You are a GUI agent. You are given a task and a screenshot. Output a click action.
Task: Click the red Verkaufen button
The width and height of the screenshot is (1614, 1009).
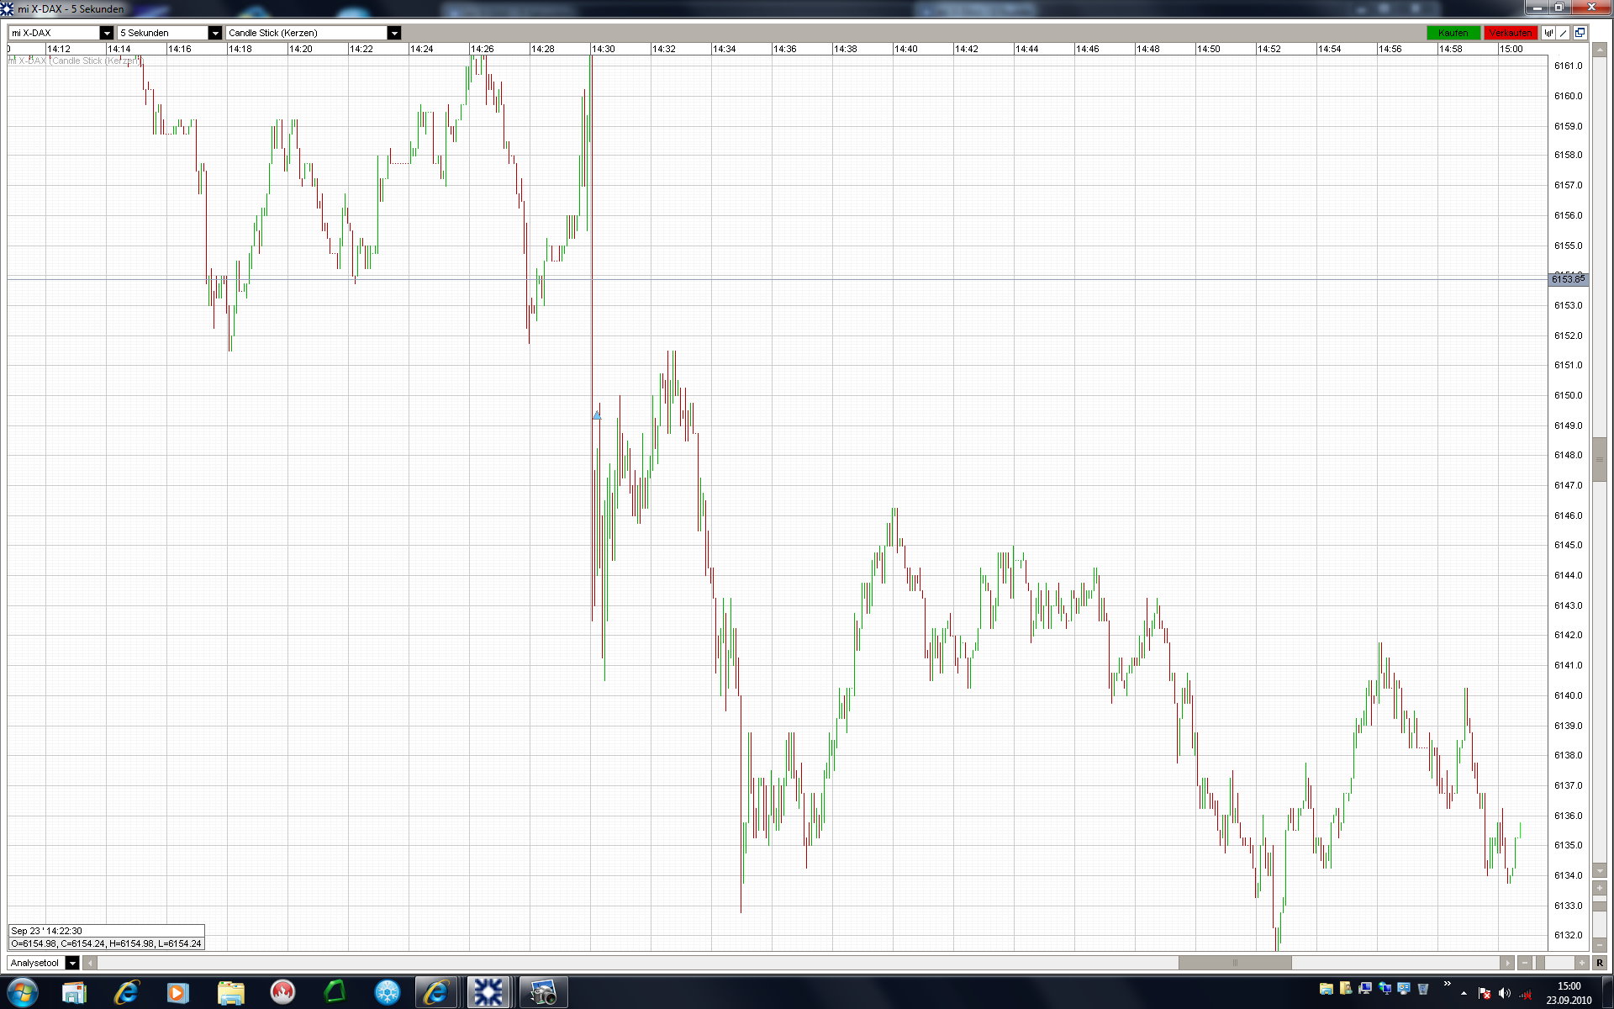[1510, 33]
